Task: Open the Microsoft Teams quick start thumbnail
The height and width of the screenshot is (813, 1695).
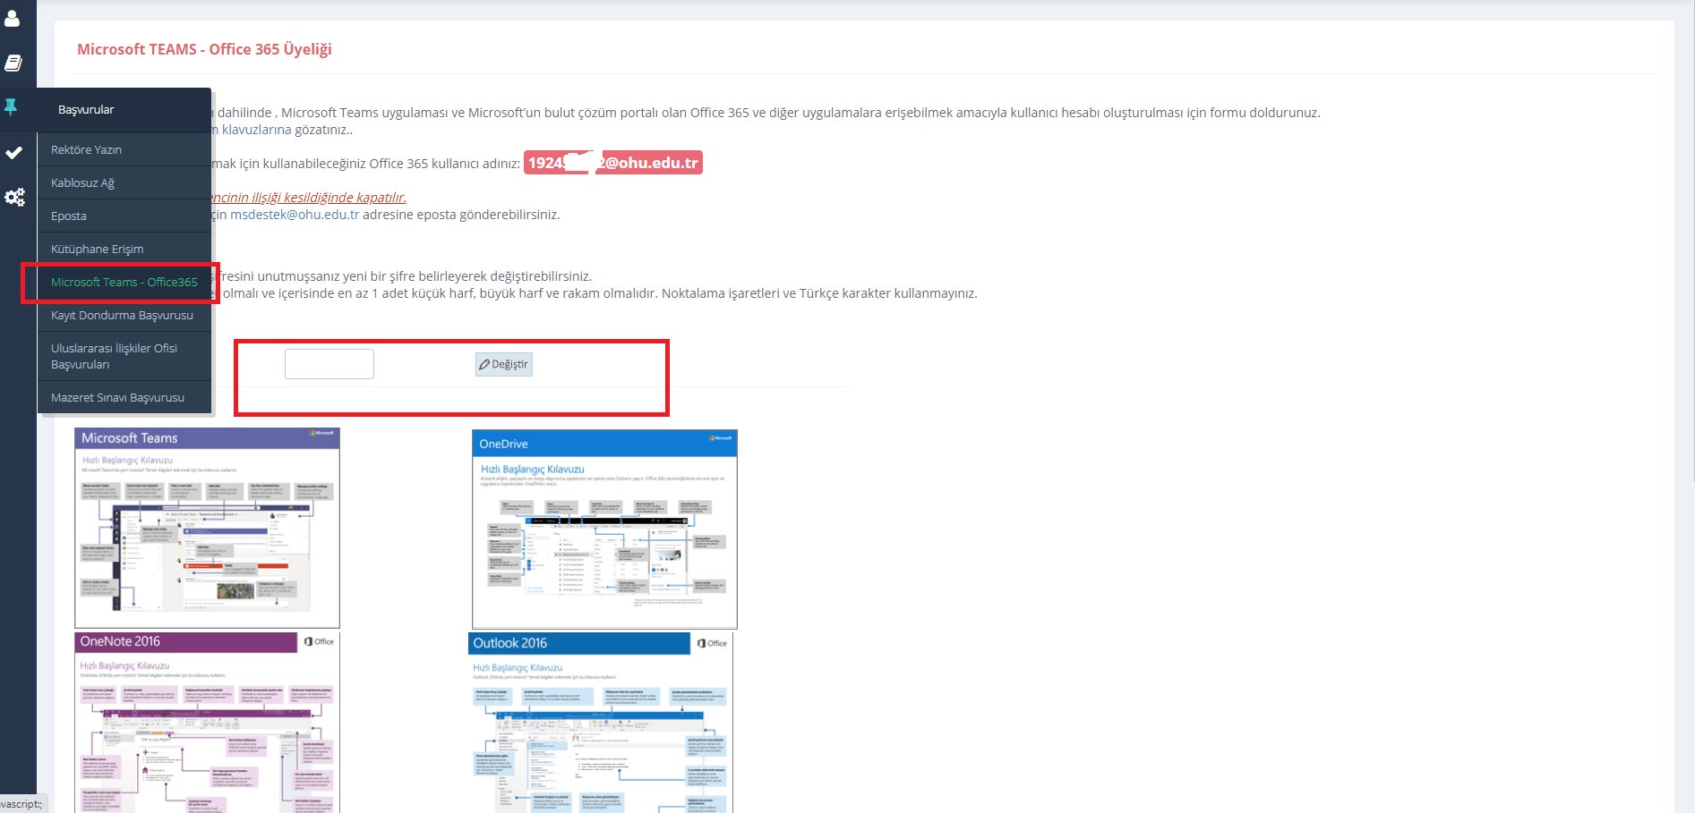Action: point(207,528)
